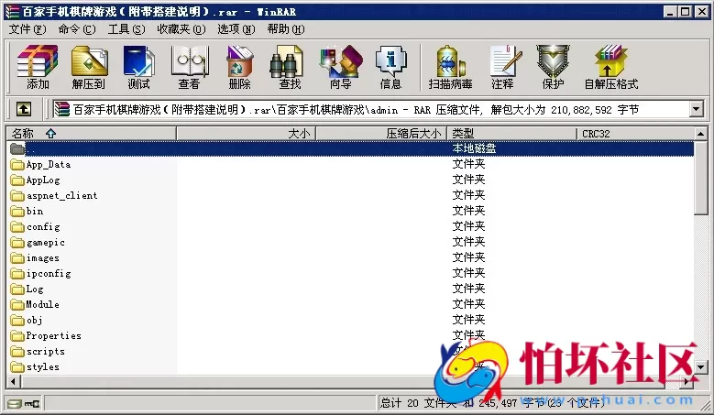Open the 选项(N) menu
Viewport: 714px width, 415px height.
pyautogui.click(x=236, y=29)
